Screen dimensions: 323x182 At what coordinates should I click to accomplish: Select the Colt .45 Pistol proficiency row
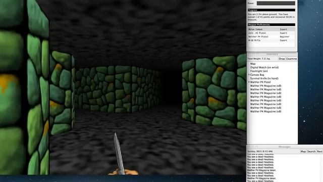tap(272, 33)
